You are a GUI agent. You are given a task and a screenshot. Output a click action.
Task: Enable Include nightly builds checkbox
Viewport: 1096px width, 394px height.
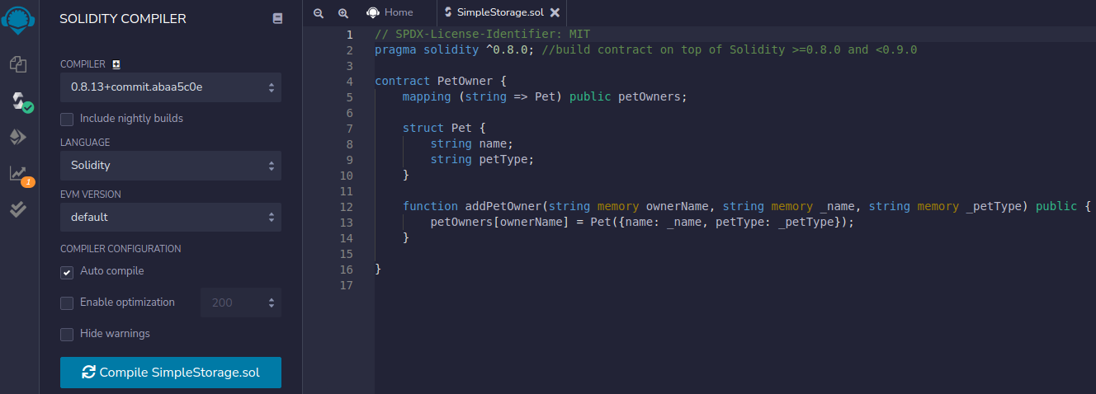tap(67, 119)
